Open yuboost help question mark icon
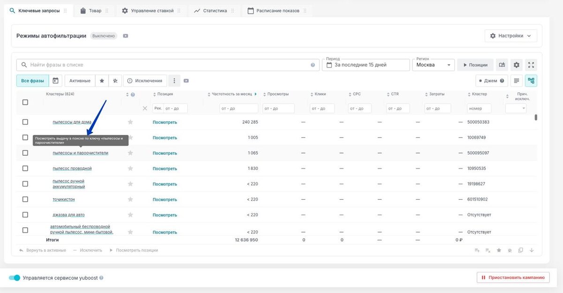563x293 pixels. [101, 278]
